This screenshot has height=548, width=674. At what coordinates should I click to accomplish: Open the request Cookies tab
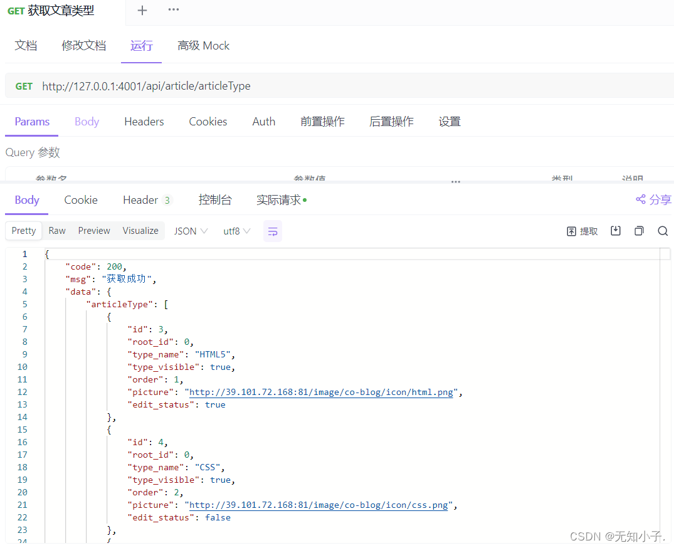click(208, 122)
